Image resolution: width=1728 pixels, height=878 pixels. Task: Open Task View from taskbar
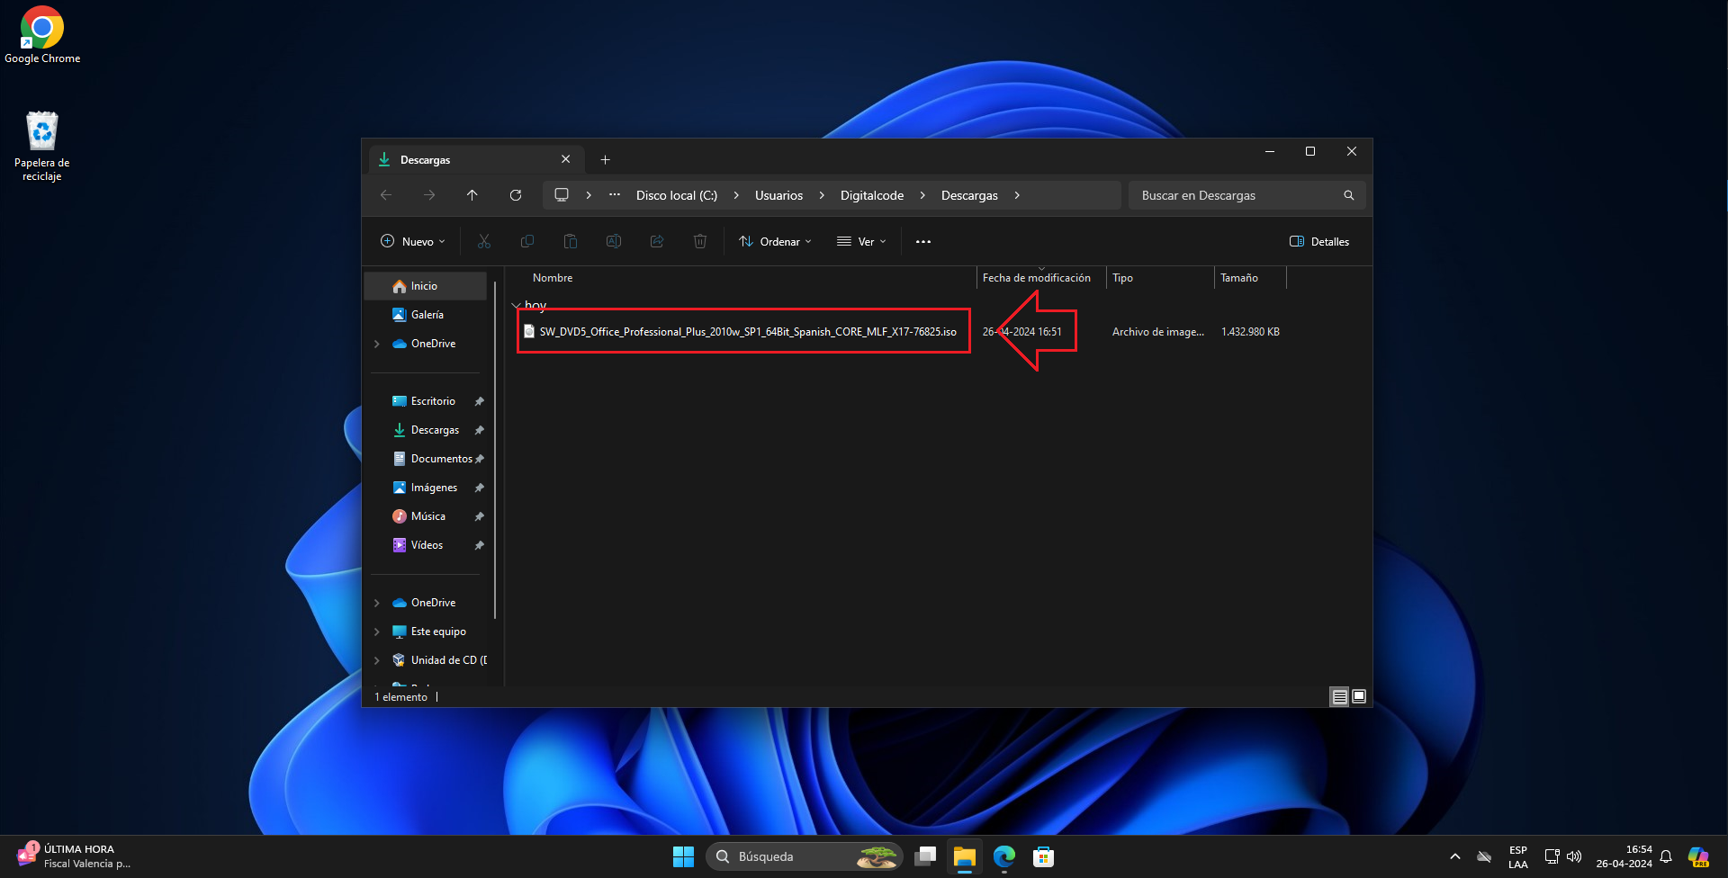click(x=925, y=856)
